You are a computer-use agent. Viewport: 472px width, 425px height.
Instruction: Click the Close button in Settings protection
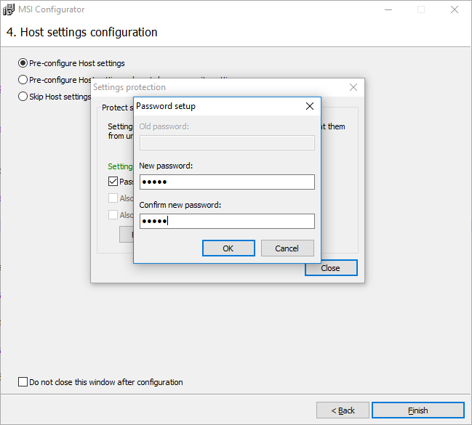(331, 268)
